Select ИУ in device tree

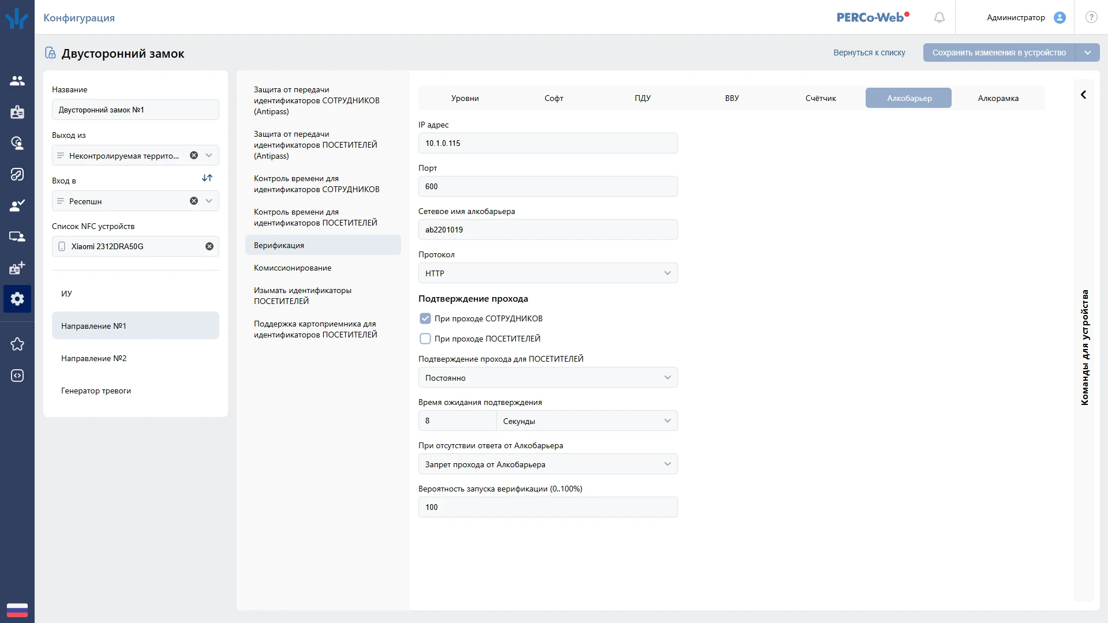point(136,294)
